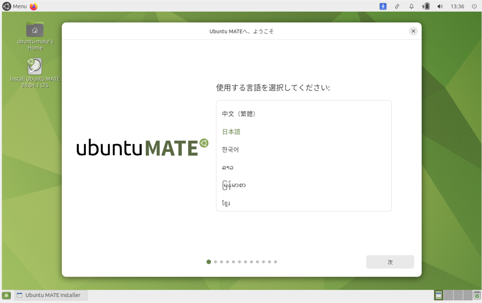Open the network connection indicator

click(x=397, y=6)
